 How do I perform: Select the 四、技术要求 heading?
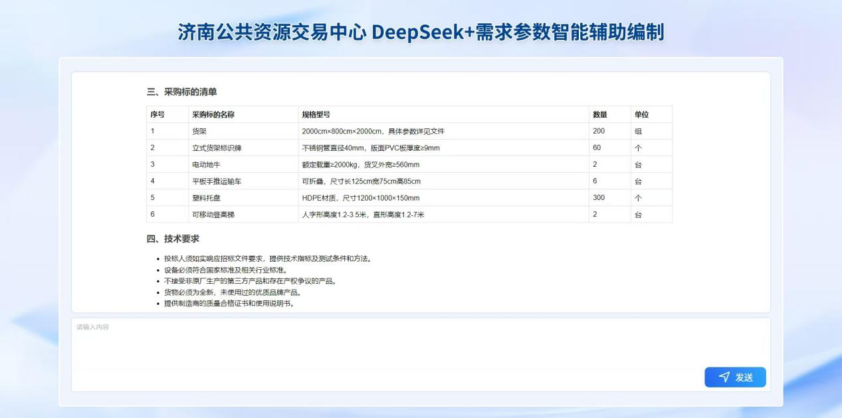point(173,239)
